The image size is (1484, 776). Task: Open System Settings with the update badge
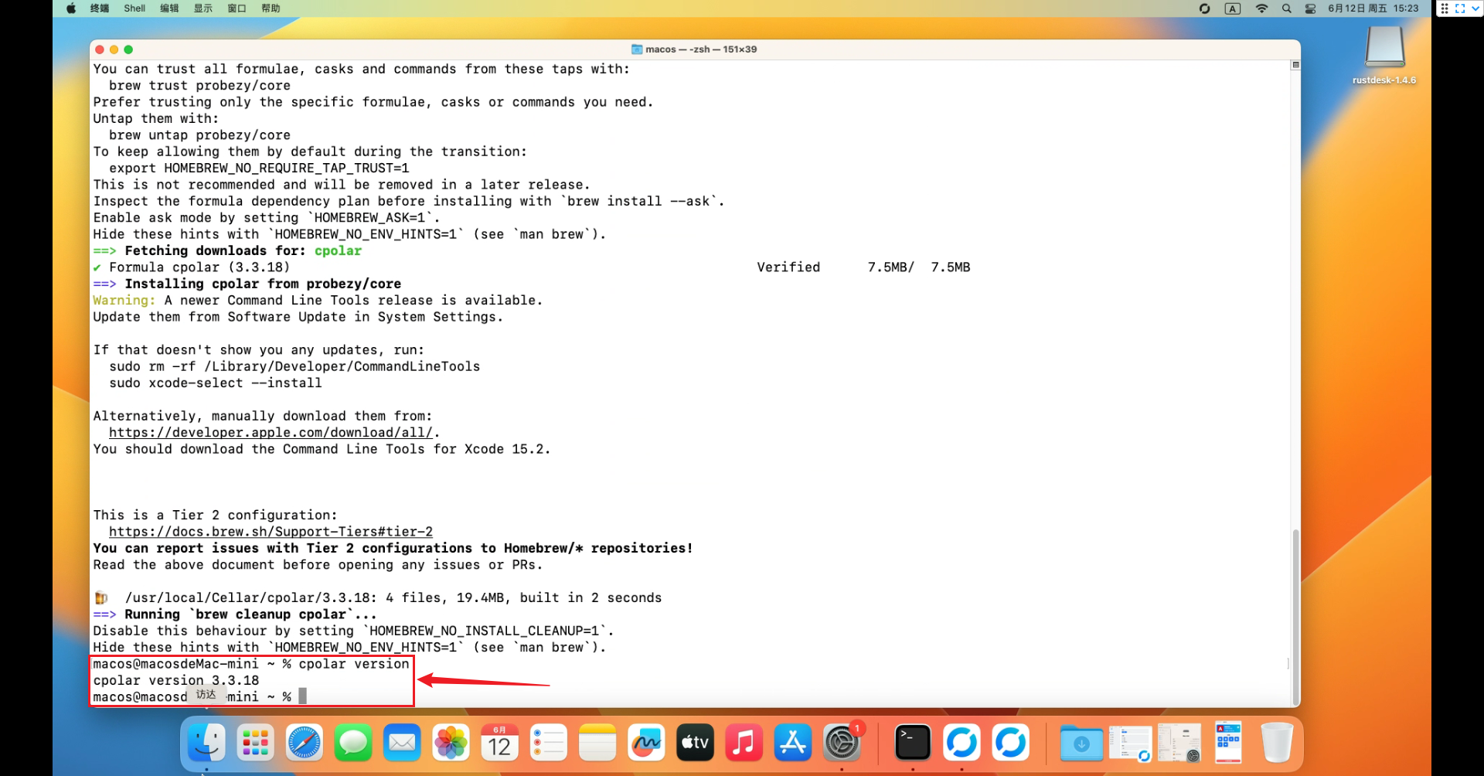[x=842, y=743]
